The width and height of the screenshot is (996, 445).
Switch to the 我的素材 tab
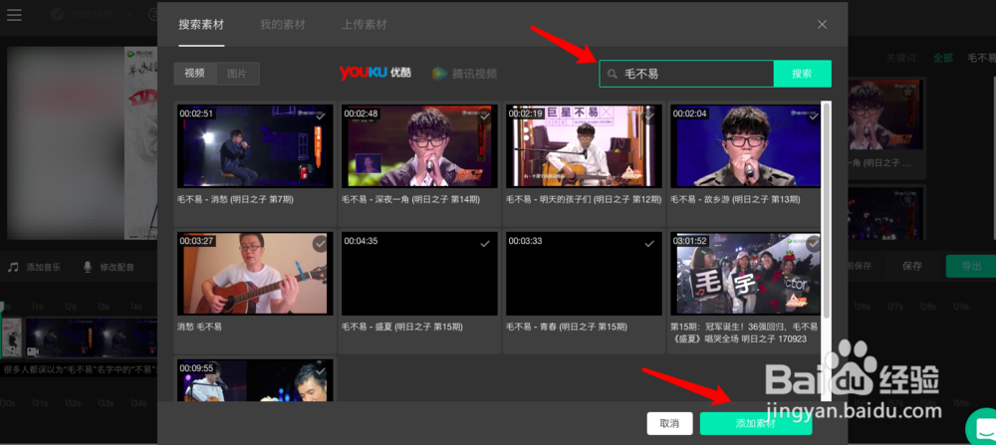point(283,25)
